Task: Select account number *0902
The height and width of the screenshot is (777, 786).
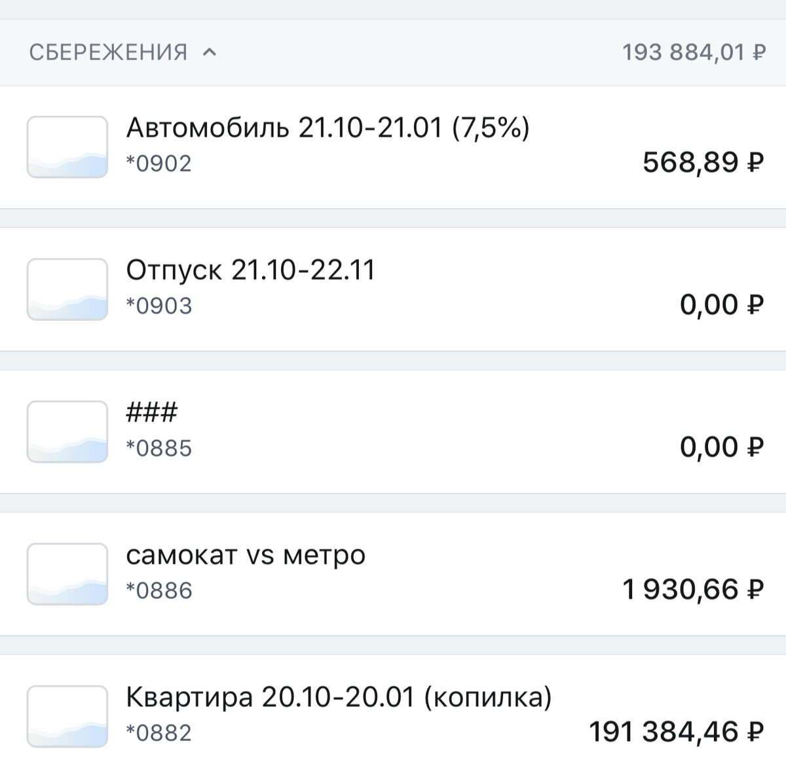Action: (x=158, y=164)
